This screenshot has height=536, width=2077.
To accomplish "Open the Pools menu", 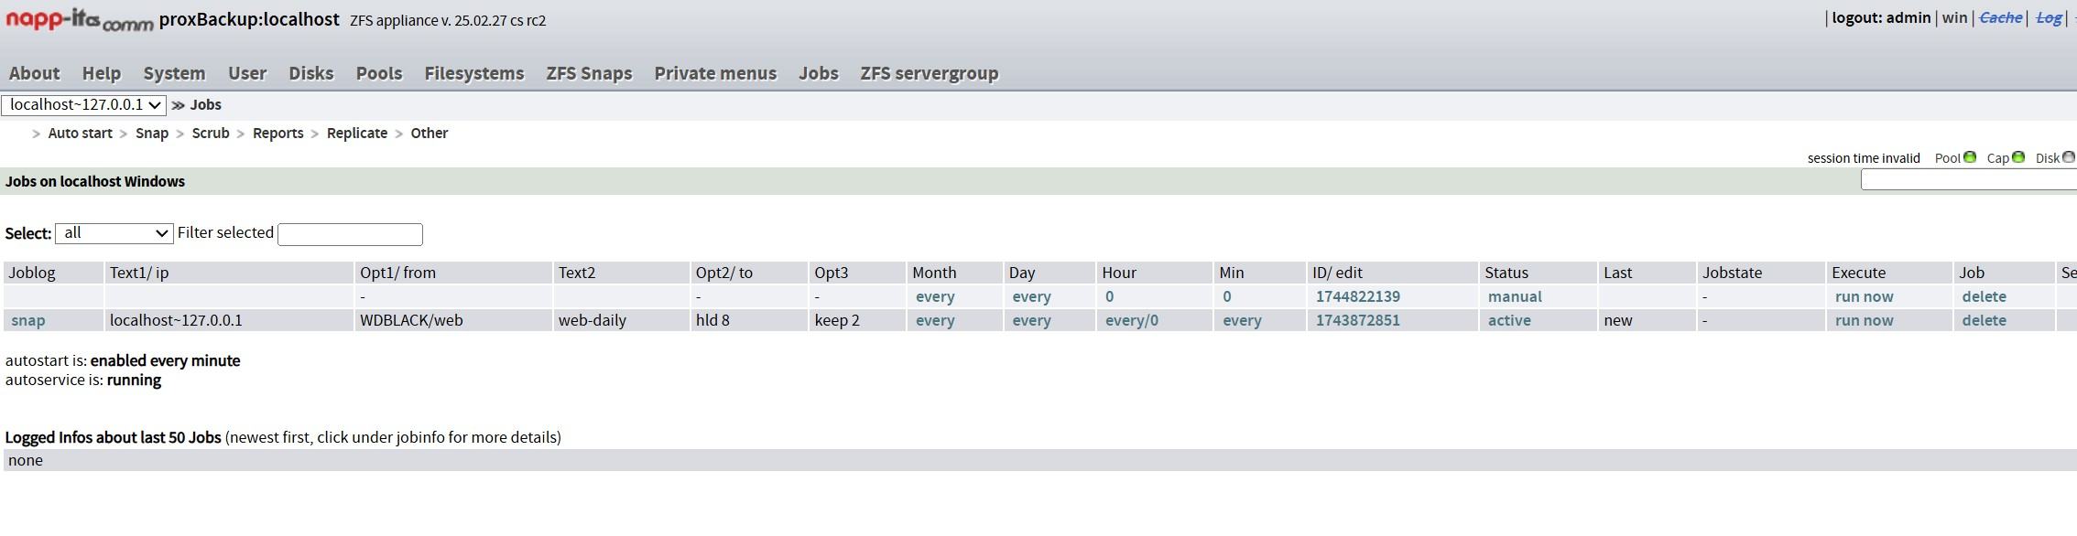I will tap(379, 73).
